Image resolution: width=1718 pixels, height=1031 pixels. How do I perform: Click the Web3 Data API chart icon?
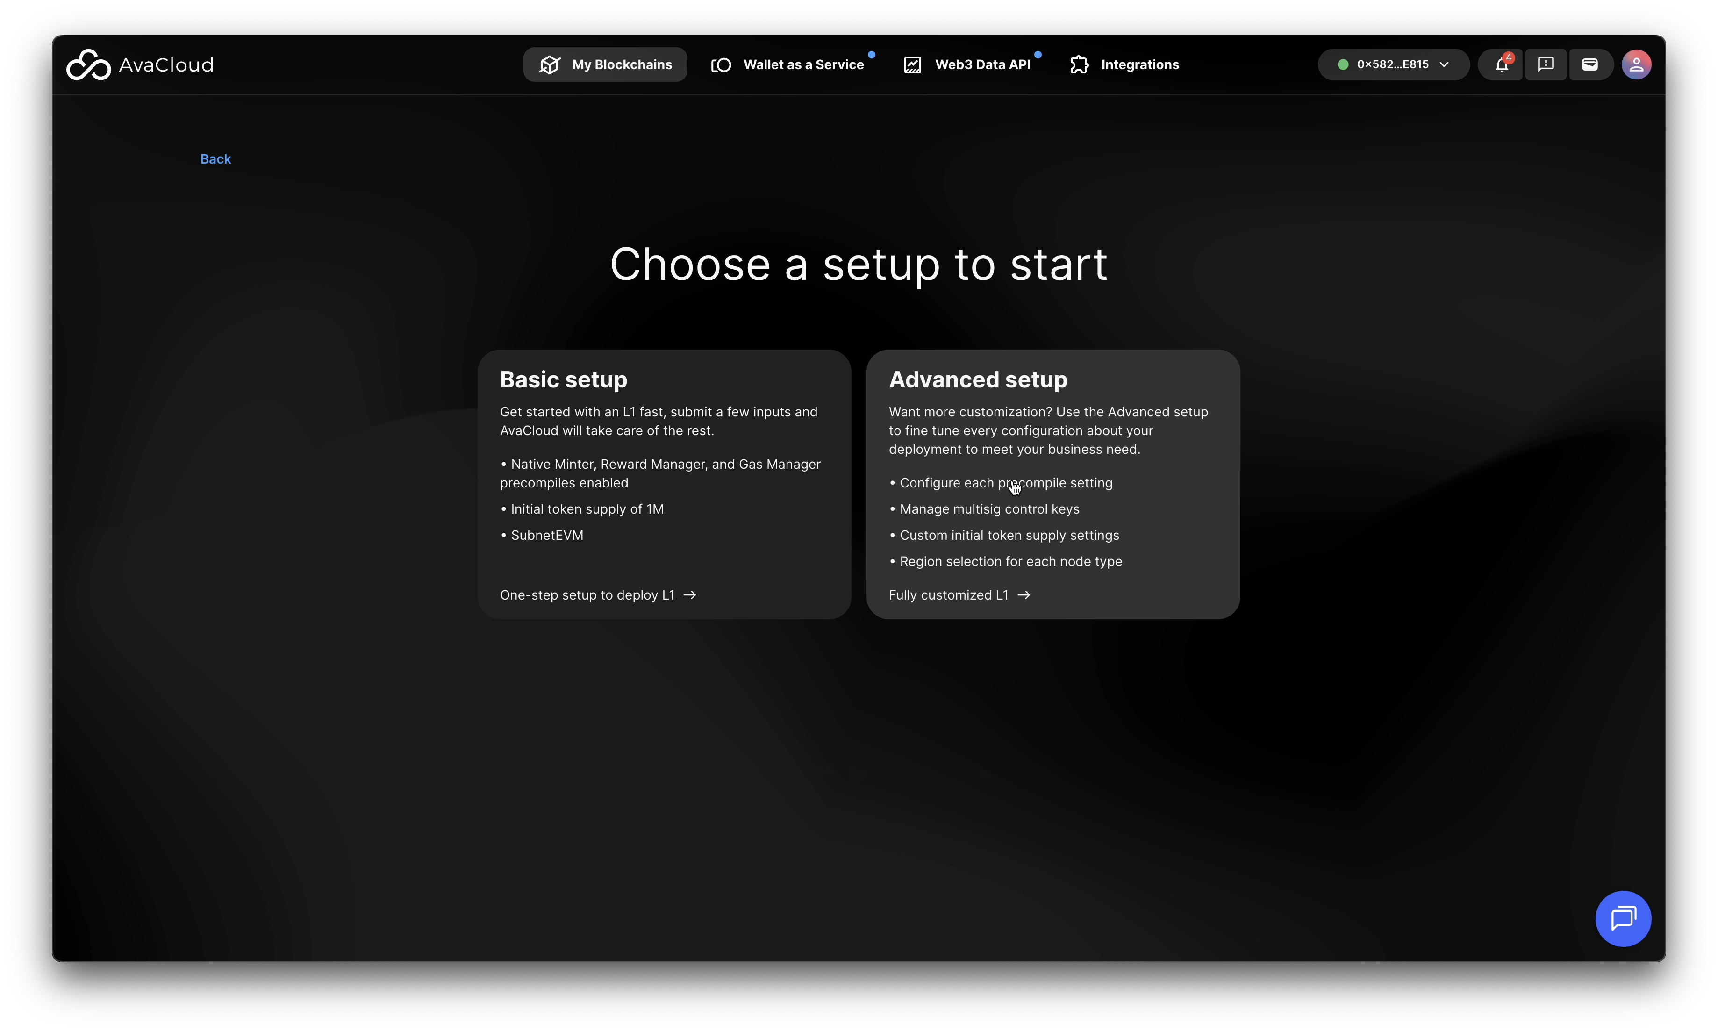(x=912, y=64)
